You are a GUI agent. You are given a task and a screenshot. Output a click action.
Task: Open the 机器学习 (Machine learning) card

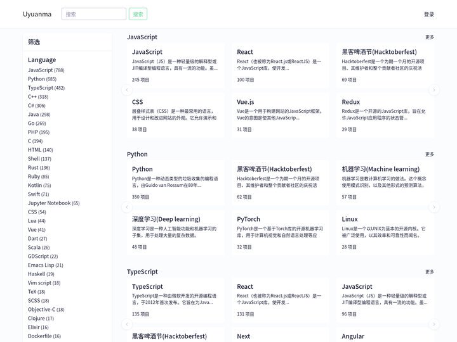coord(386,182)
